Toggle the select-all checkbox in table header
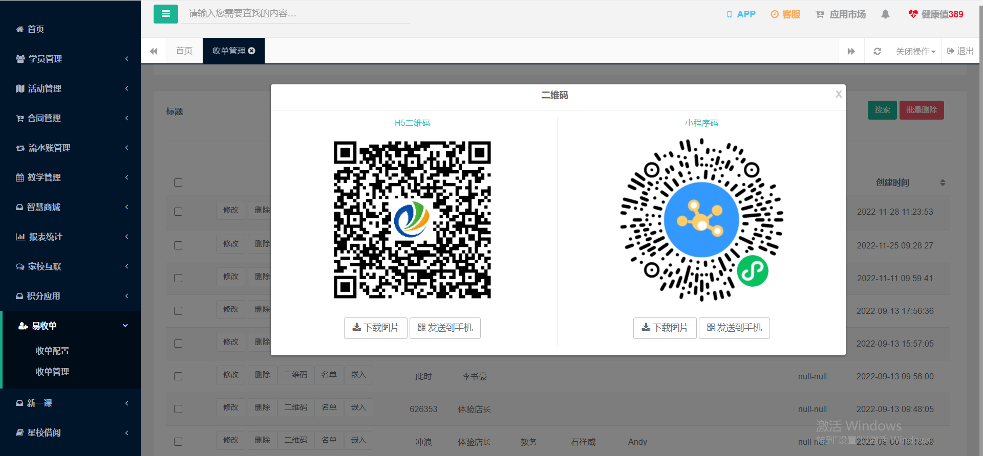The image size is (983, 456). tap(178, 183)
